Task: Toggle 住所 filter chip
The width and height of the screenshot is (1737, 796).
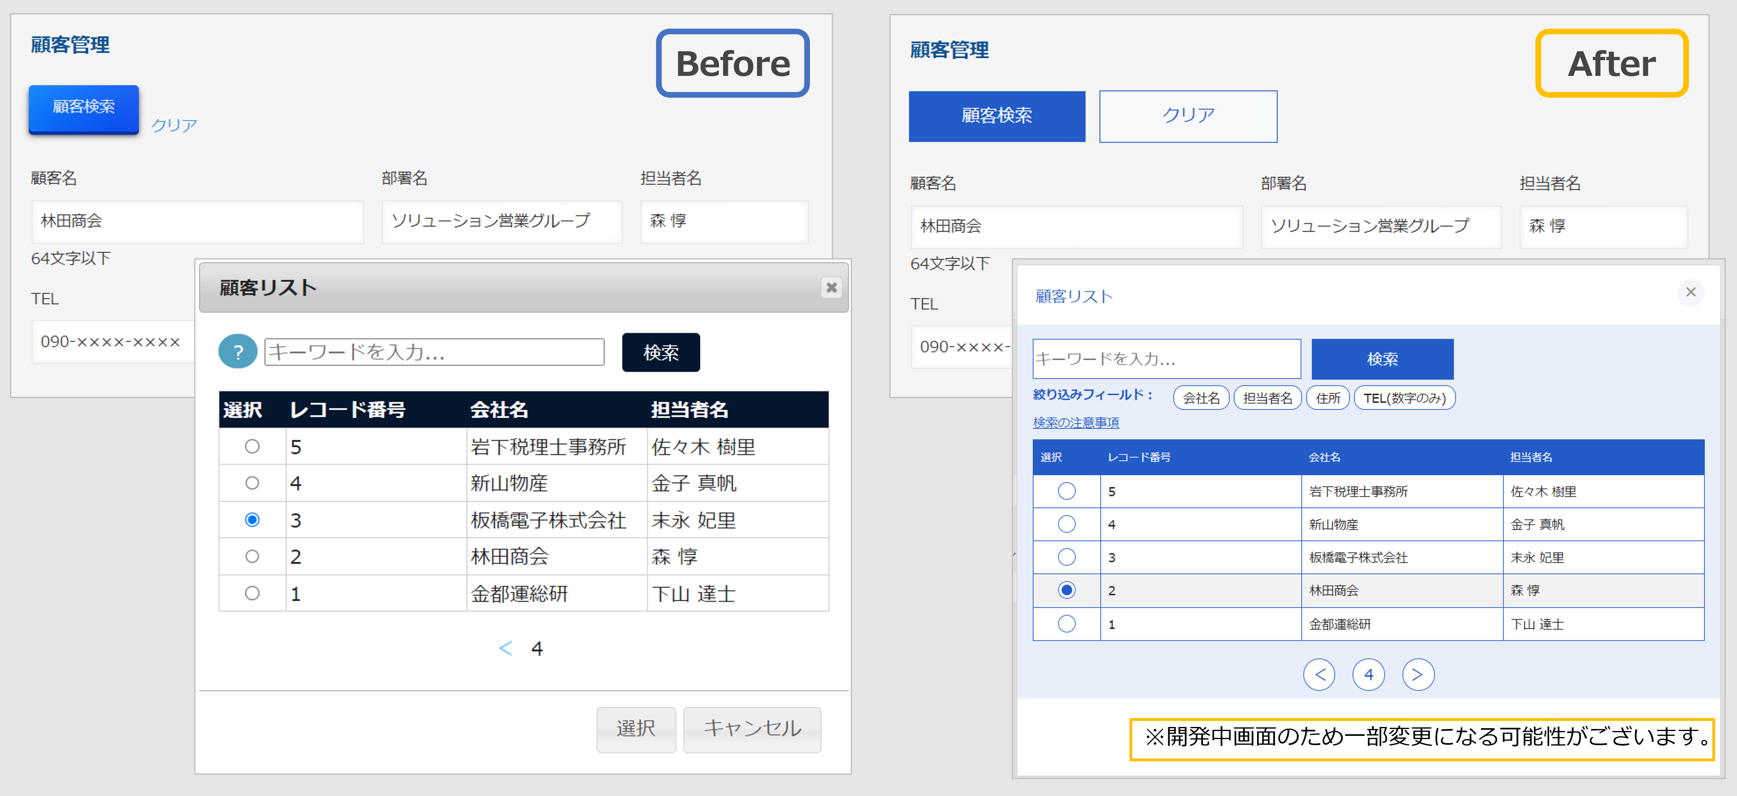Action: click(x=1328, y=398)
